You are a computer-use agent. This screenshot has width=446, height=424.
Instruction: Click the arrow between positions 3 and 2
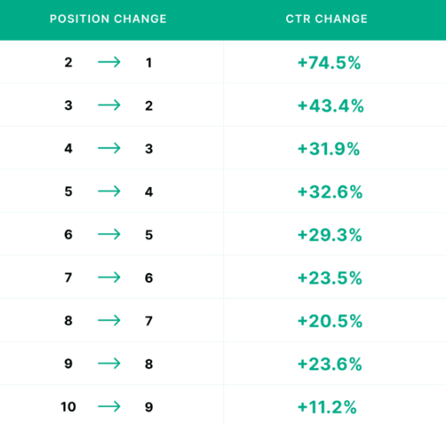[109, 105]
